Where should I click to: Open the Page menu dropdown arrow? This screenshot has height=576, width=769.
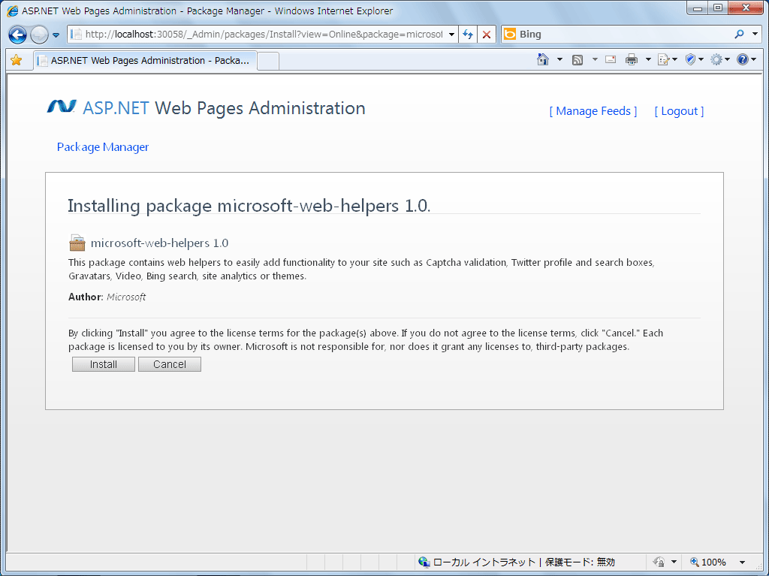tap(674, 59)
